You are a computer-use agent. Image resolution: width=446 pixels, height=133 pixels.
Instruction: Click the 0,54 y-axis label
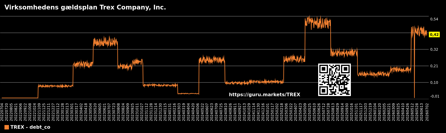(434, 19)
